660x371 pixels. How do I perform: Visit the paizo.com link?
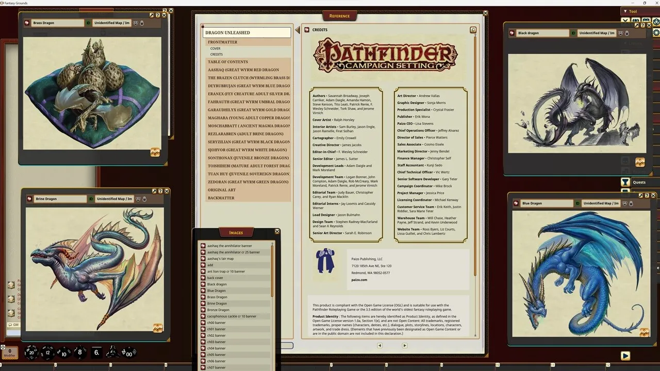359,280
